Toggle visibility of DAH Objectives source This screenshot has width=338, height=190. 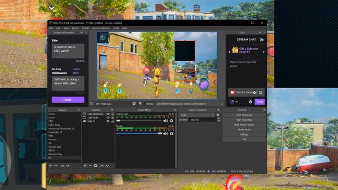pos(108,114)
